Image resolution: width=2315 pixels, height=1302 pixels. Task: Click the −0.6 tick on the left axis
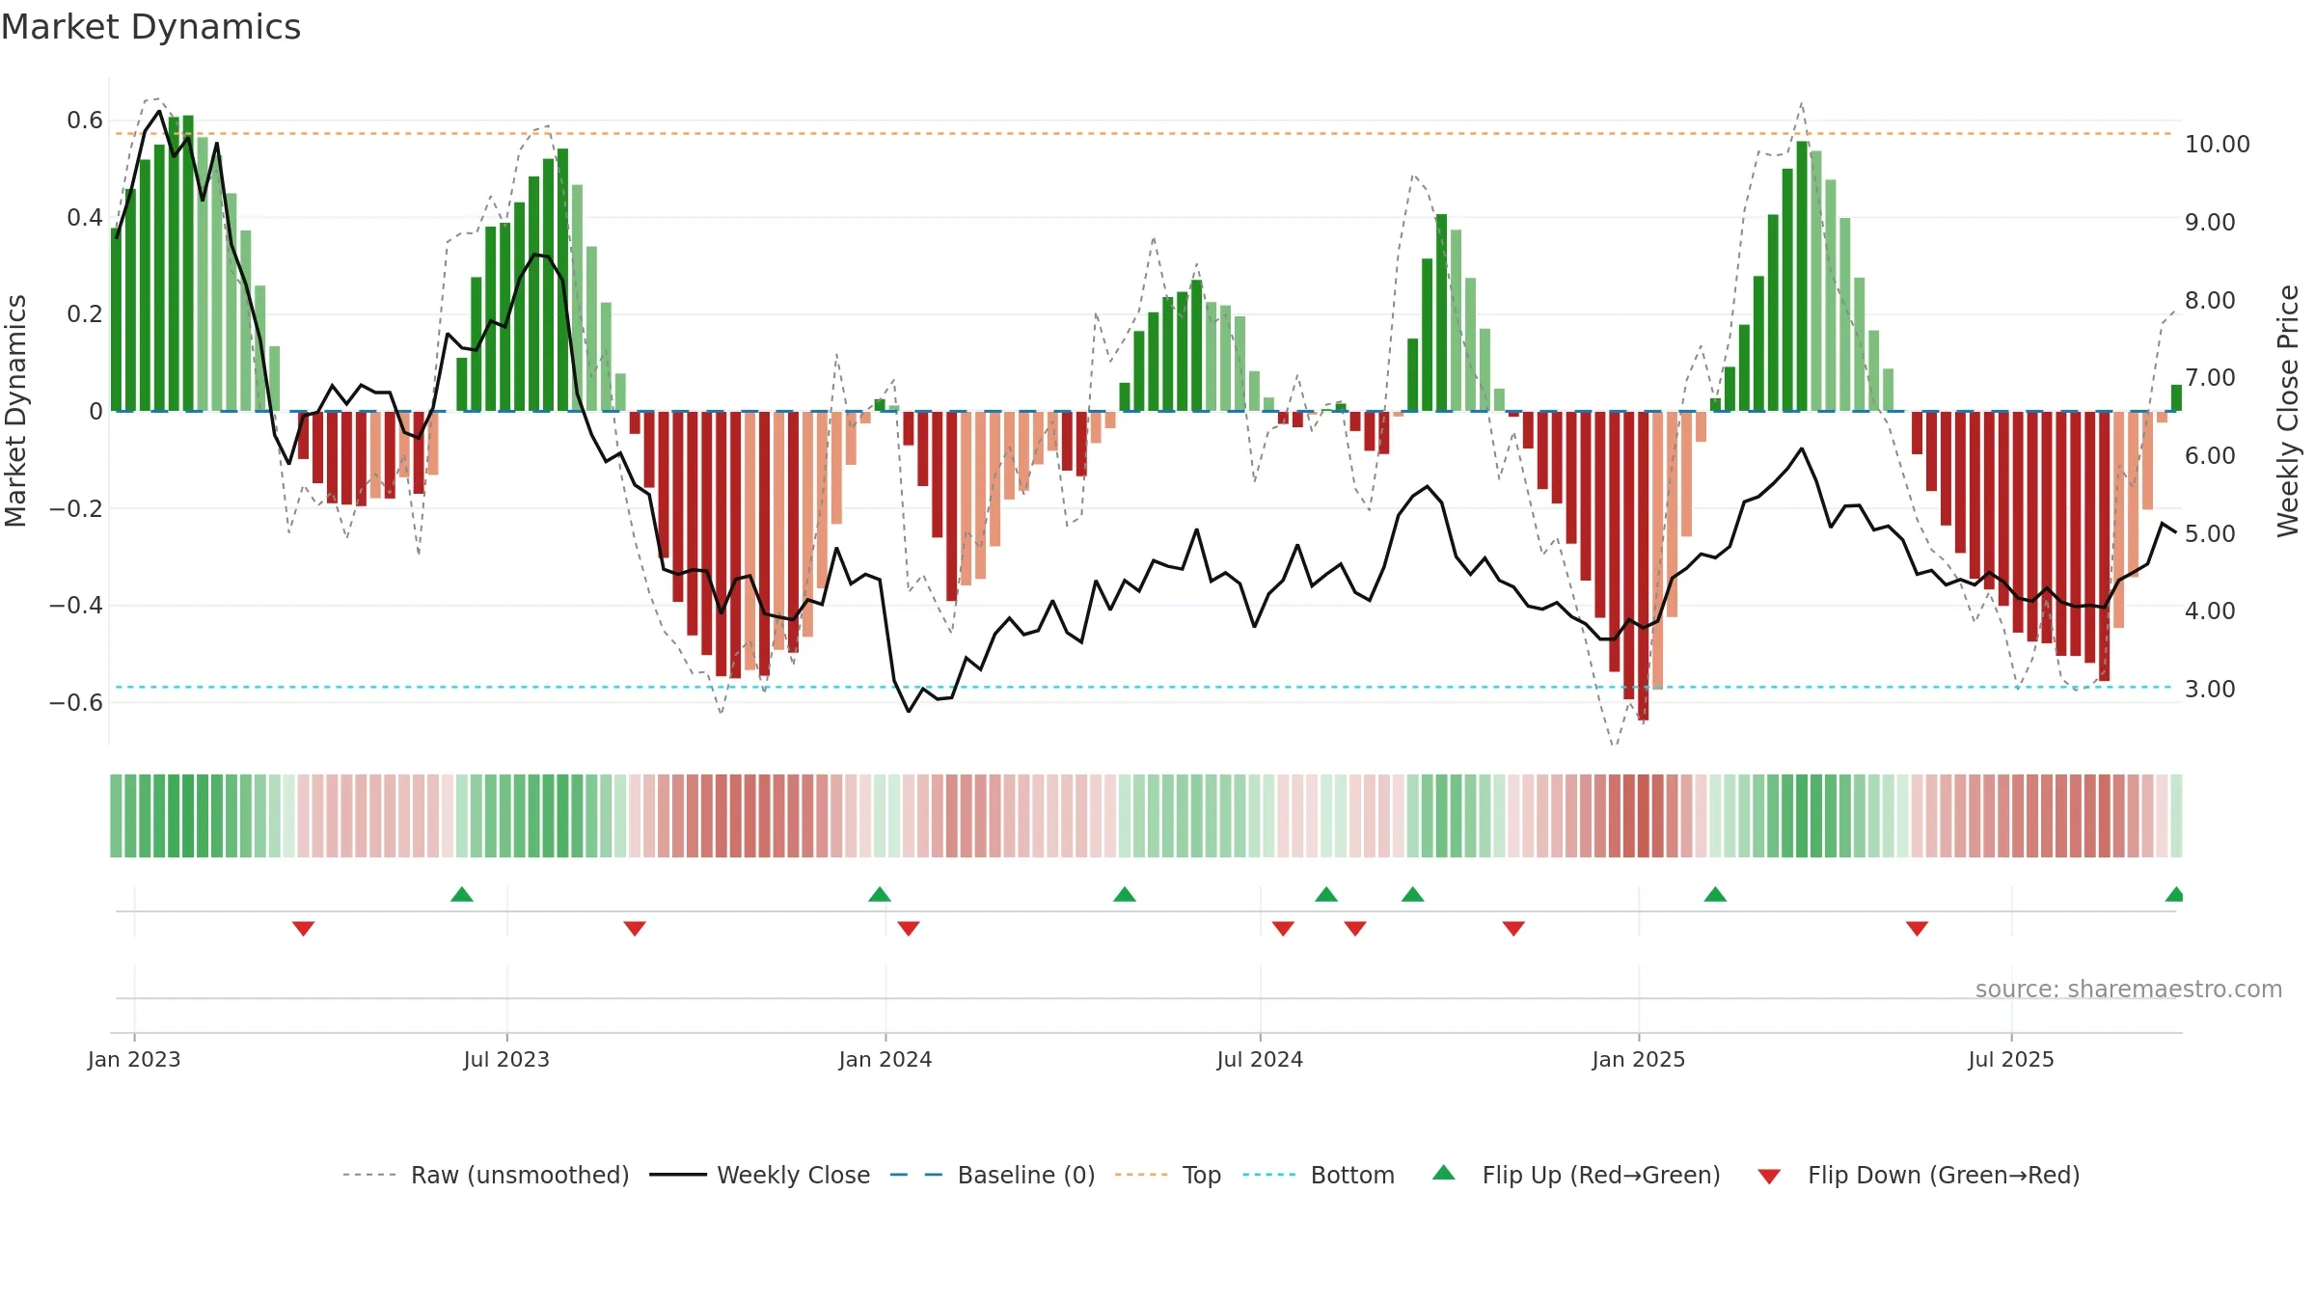(75, 702)
